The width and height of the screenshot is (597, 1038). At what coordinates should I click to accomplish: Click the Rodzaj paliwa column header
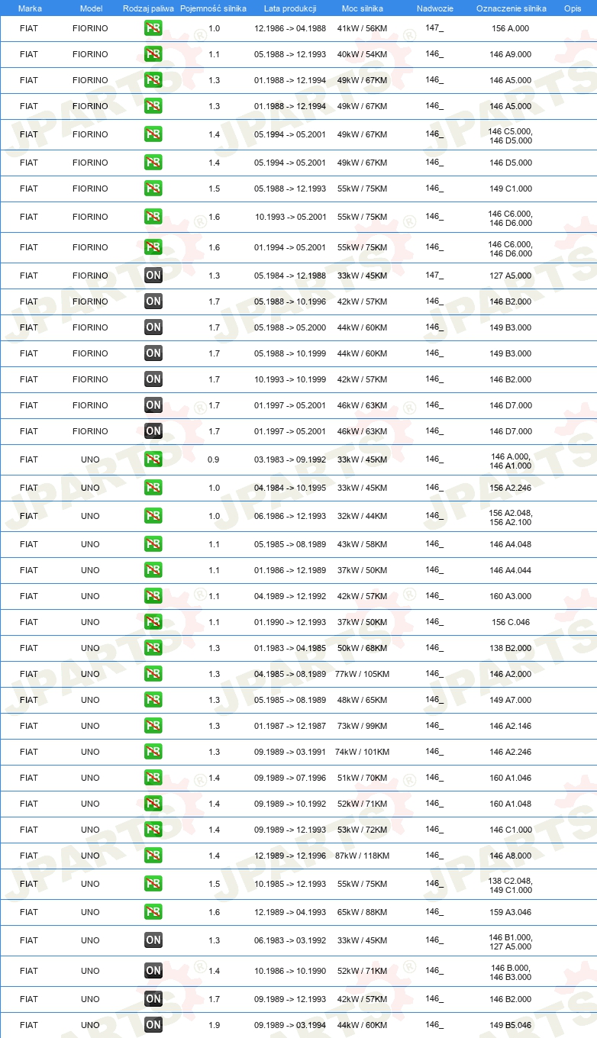click(149, 8)
